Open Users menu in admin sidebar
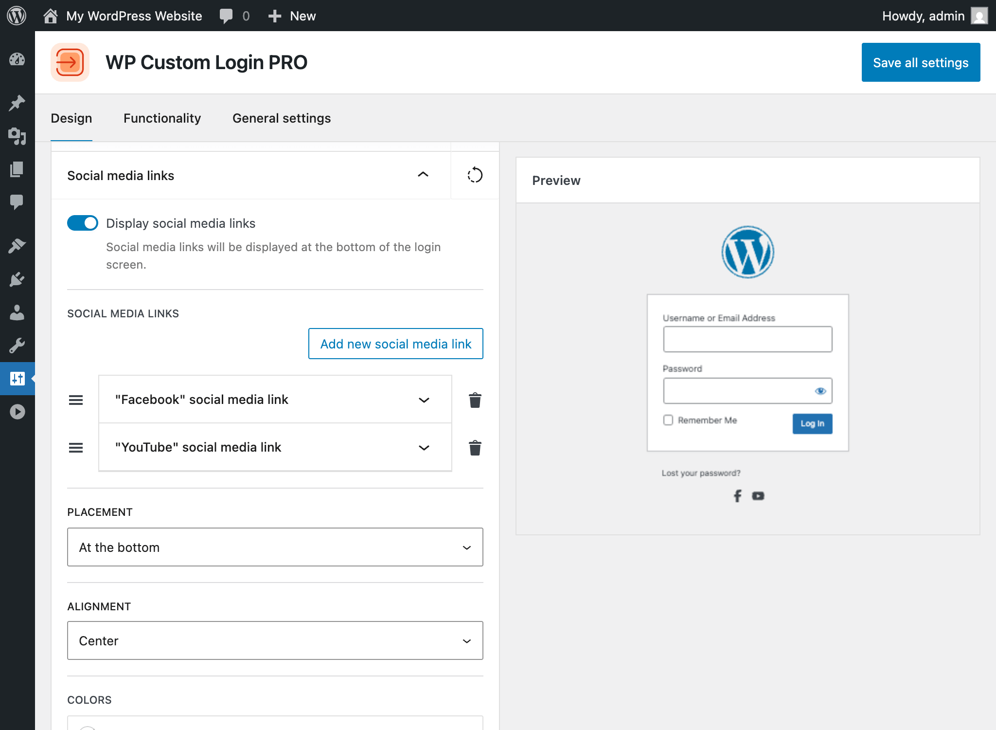 pos(17,312)
